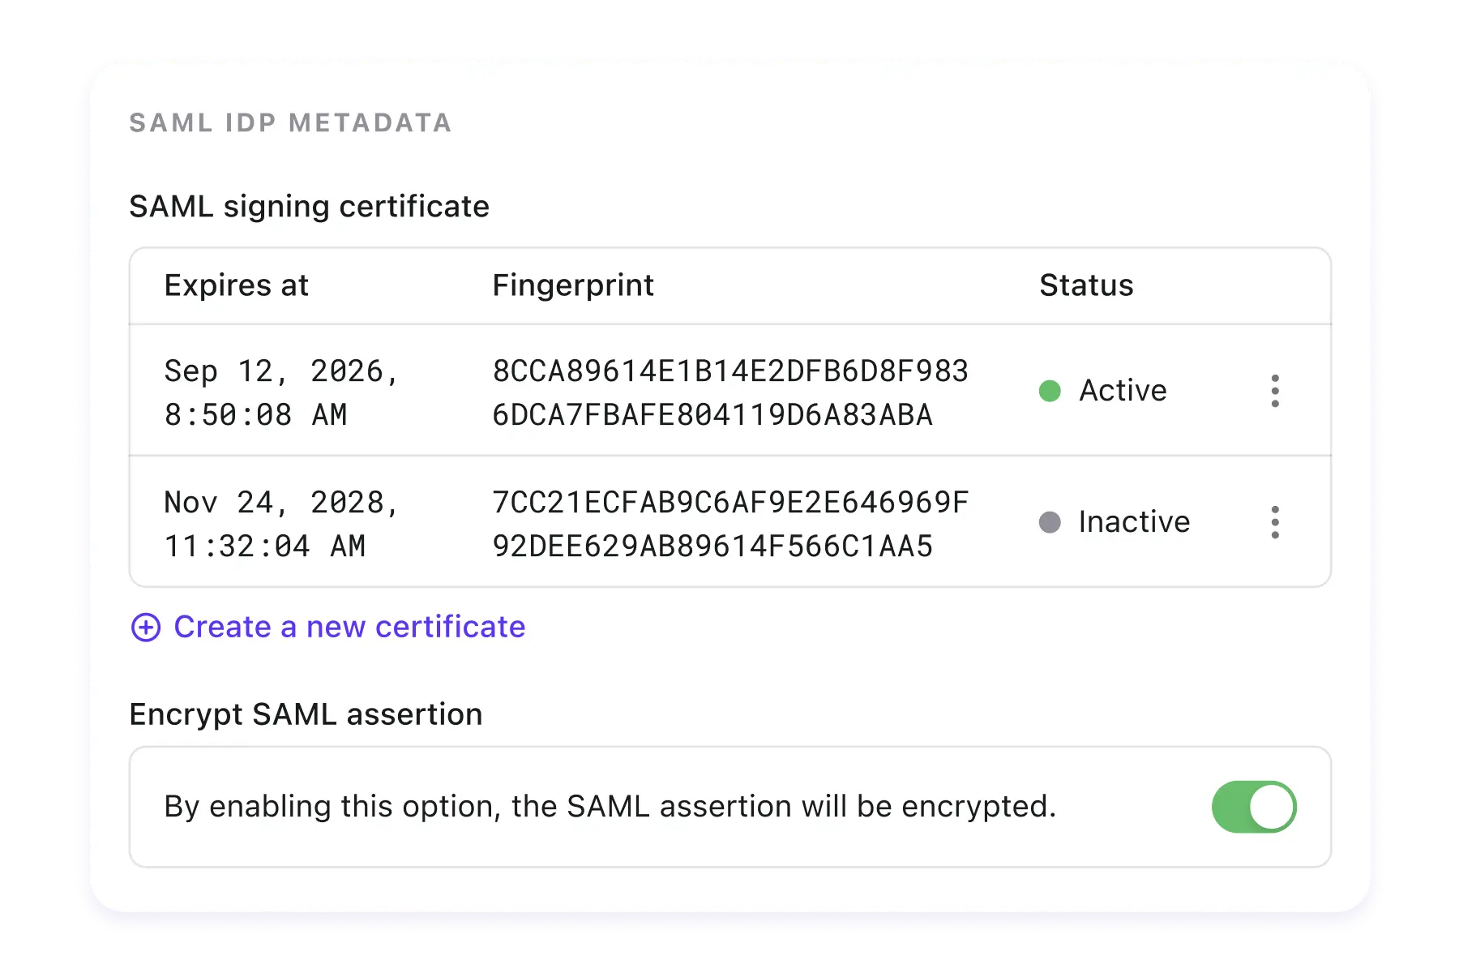This screenshot has width=1459, height=973.
Task: Click Create a new certificate link
Action: pyautogui.click(x=349, y=627)
